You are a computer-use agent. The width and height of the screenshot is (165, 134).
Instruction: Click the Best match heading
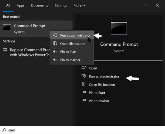(11, 16)
